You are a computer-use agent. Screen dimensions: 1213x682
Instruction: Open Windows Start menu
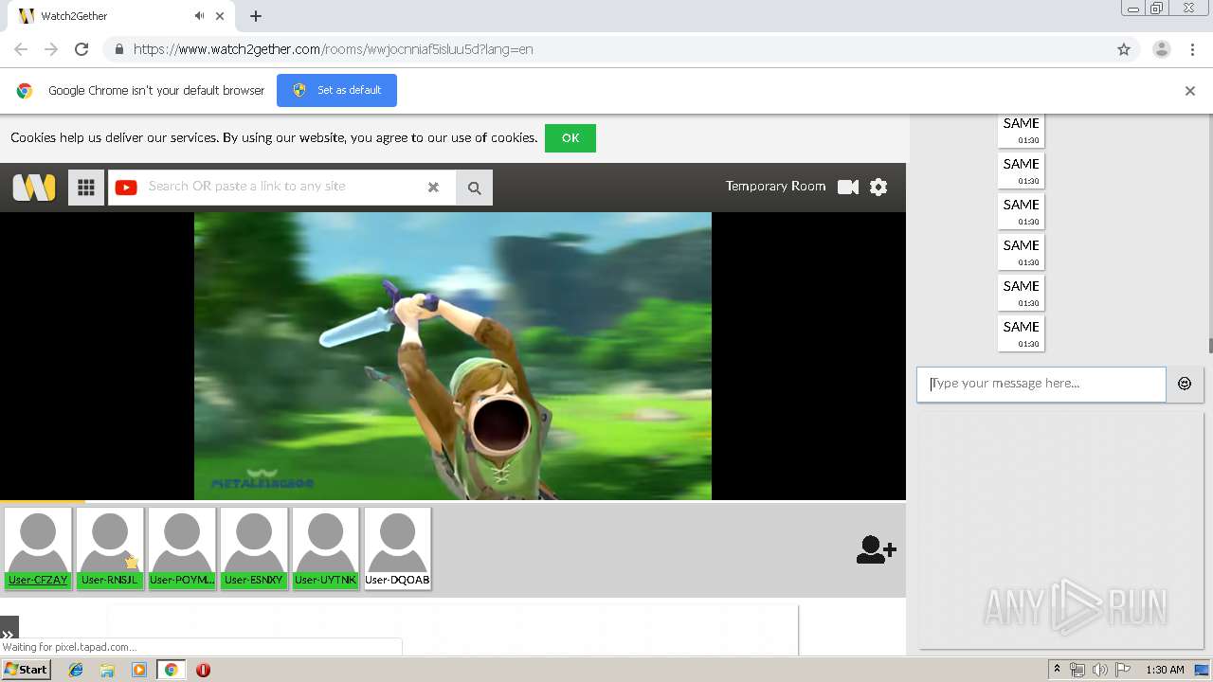tap(26, 670)
